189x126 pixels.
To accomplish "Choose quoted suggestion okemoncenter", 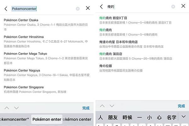I will (14, 119).
